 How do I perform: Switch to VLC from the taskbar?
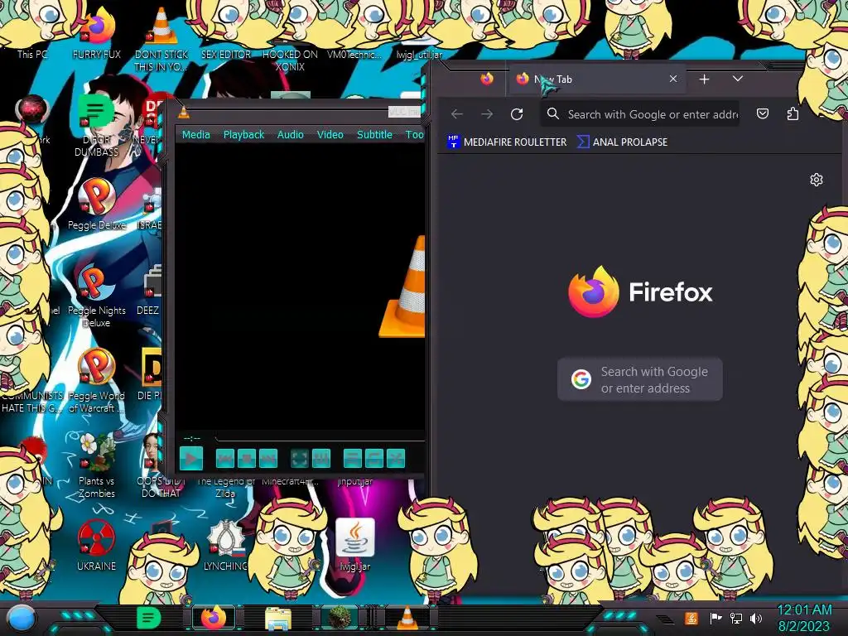407,618
